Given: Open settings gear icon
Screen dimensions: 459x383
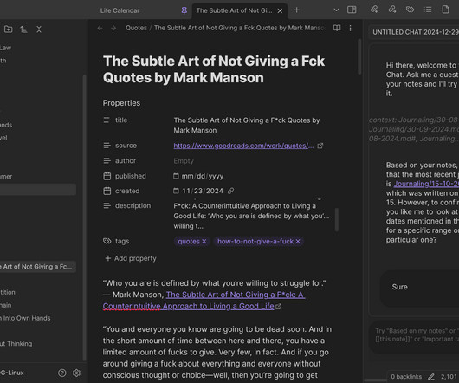Looking at the screenshot, I should click(76, 373).
